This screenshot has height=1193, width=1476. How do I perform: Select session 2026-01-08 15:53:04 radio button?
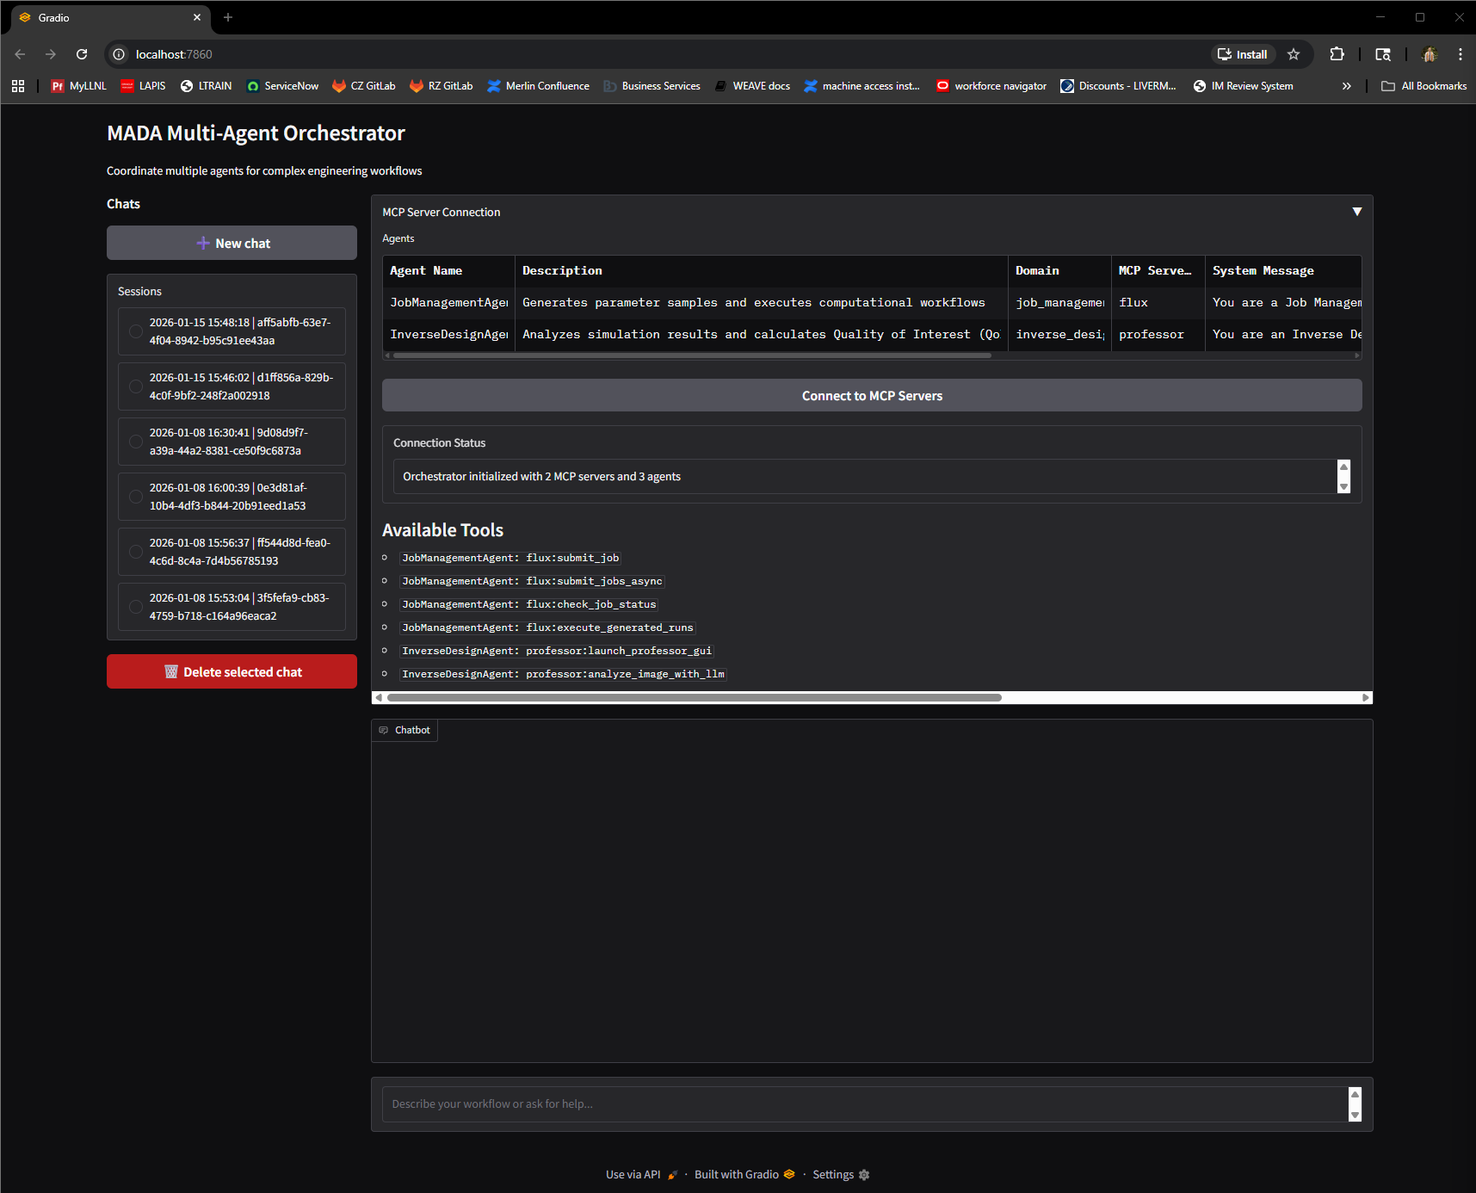click(x=135, y=607)
